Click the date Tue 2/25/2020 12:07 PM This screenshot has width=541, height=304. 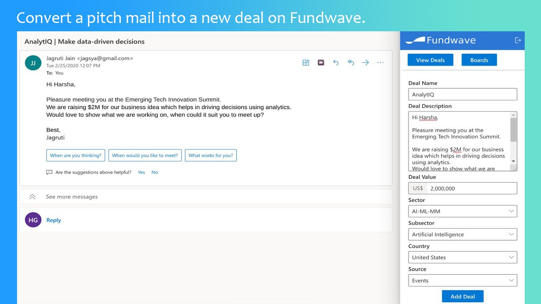tap(73, 66)
